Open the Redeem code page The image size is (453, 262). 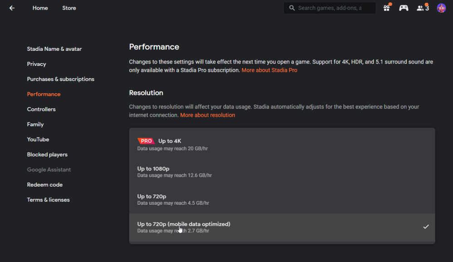(x=45, y=185)
